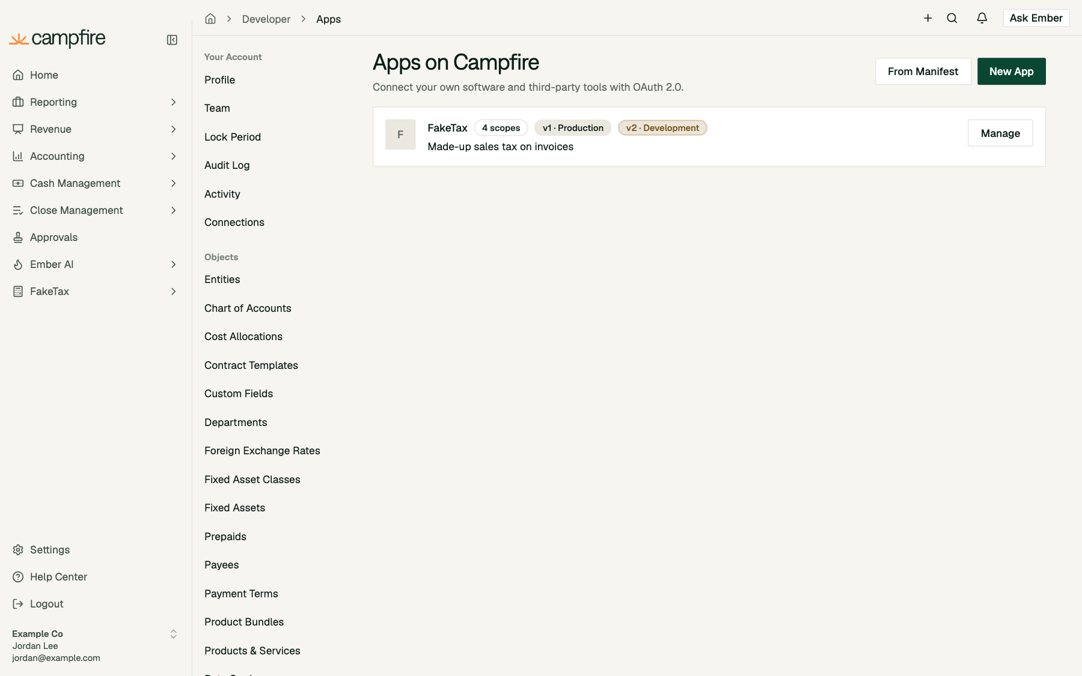Open Fixed Assets
This screenshot has height=676, width=1082.
pos(234,508)
